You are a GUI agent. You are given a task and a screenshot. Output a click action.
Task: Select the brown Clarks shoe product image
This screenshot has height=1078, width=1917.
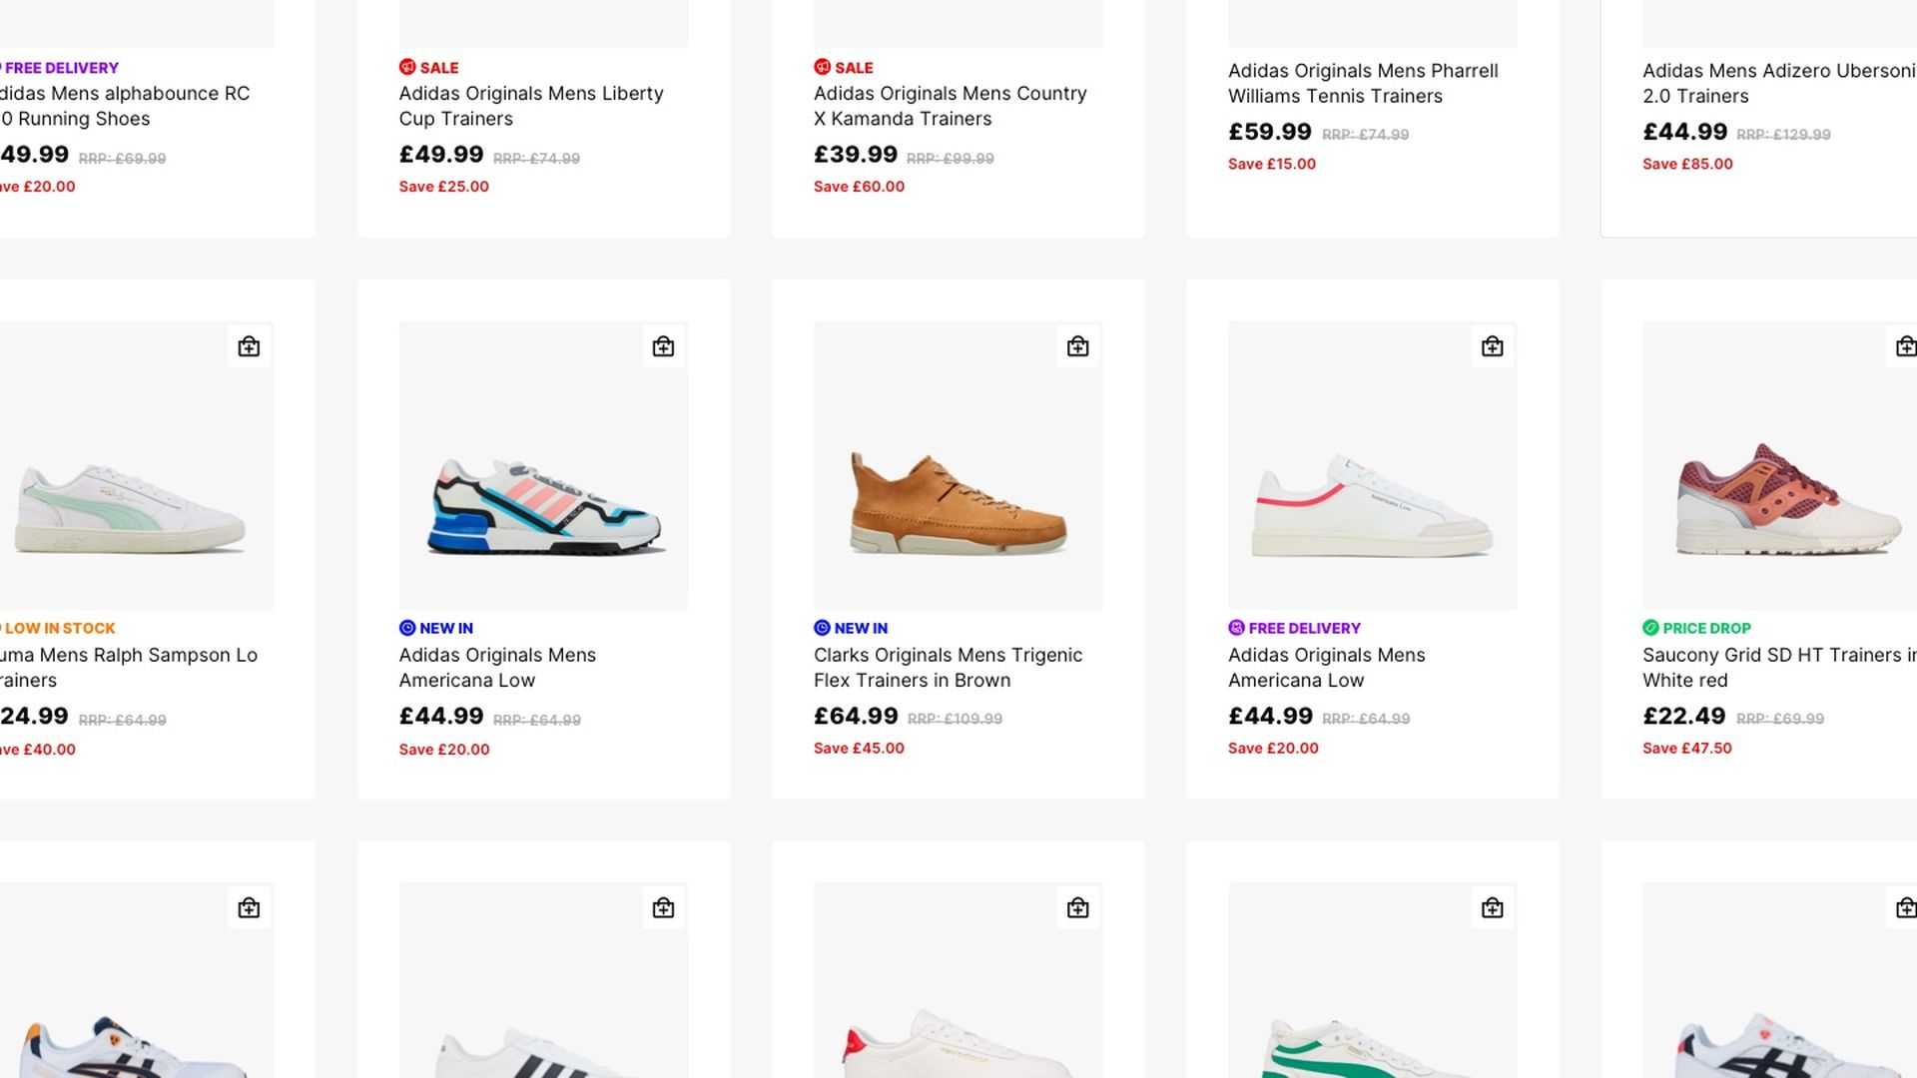coord(958,465)
